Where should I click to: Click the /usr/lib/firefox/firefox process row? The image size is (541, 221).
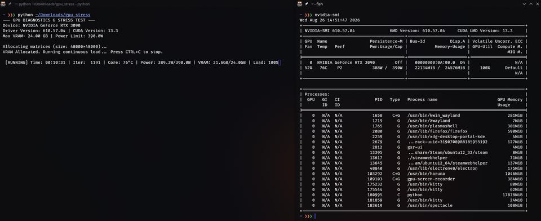point(413,131)
